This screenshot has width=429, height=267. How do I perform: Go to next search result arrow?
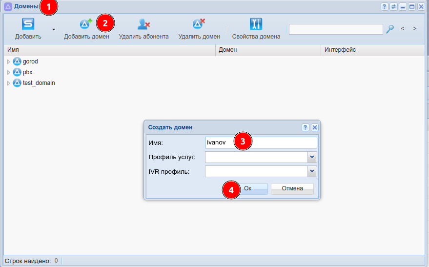click(x=415, y=28)
